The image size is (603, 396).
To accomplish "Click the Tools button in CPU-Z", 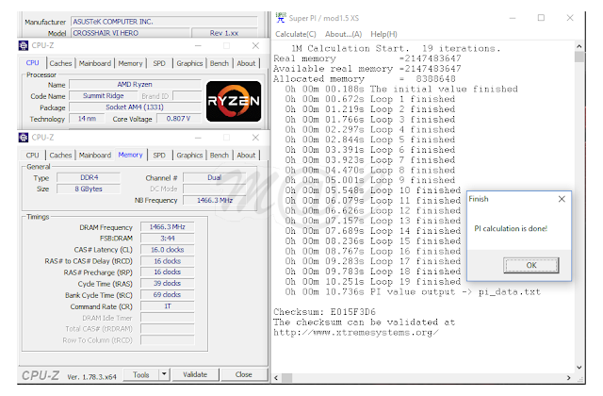I will (140, 374).
